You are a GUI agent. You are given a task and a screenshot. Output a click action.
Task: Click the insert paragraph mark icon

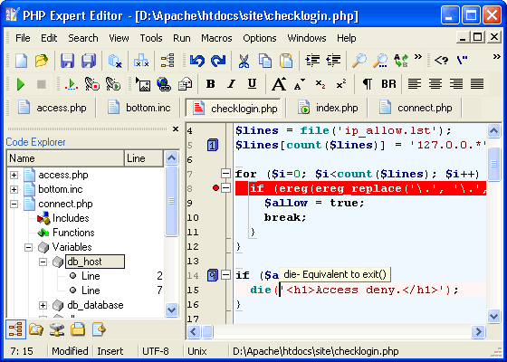[x=367, y=84]
